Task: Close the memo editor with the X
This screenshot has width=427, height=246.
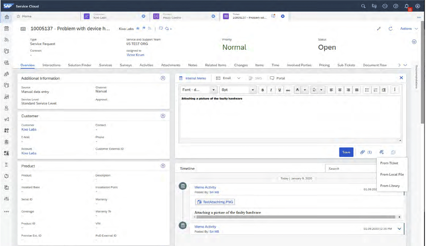Action: coord(401,78)
